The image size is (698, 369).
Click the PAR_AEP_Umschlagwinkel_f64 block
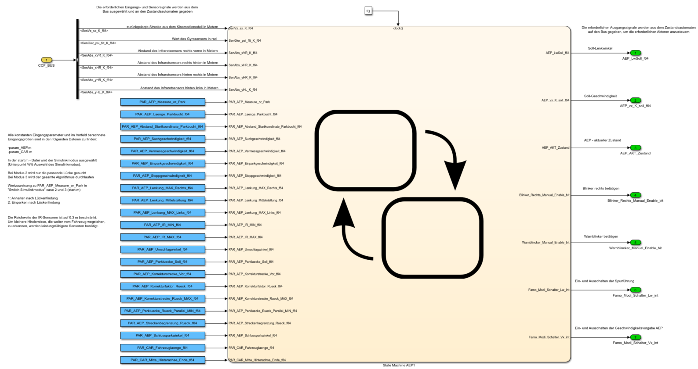(x=163, y=250)
